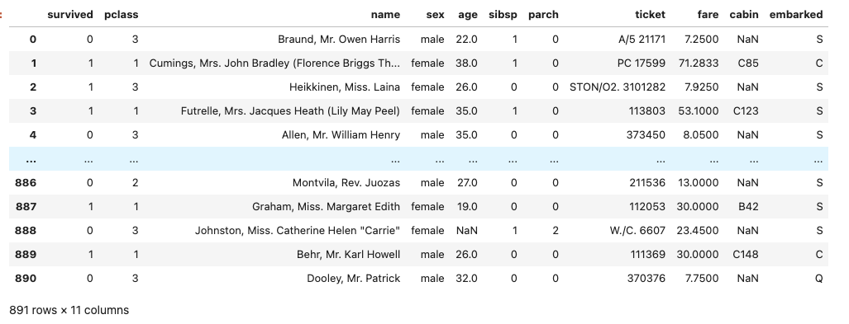
Task: Select embarked value 'Q' in last row
Action: [x=818, y=279]
